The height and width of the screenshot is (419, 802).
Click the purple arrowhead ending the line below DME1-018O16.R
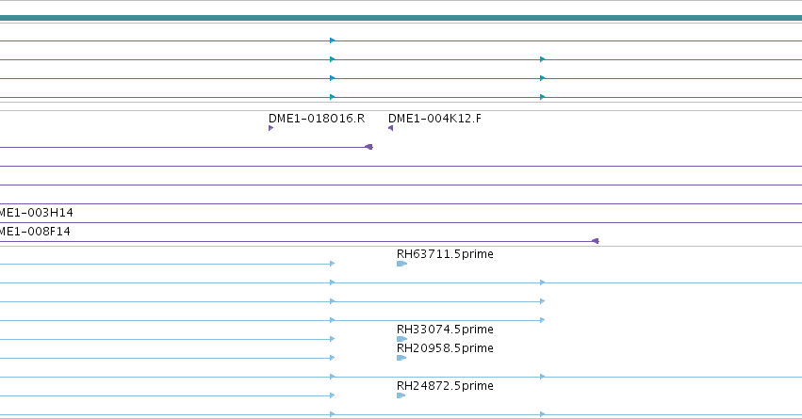(x=368, y=147)
